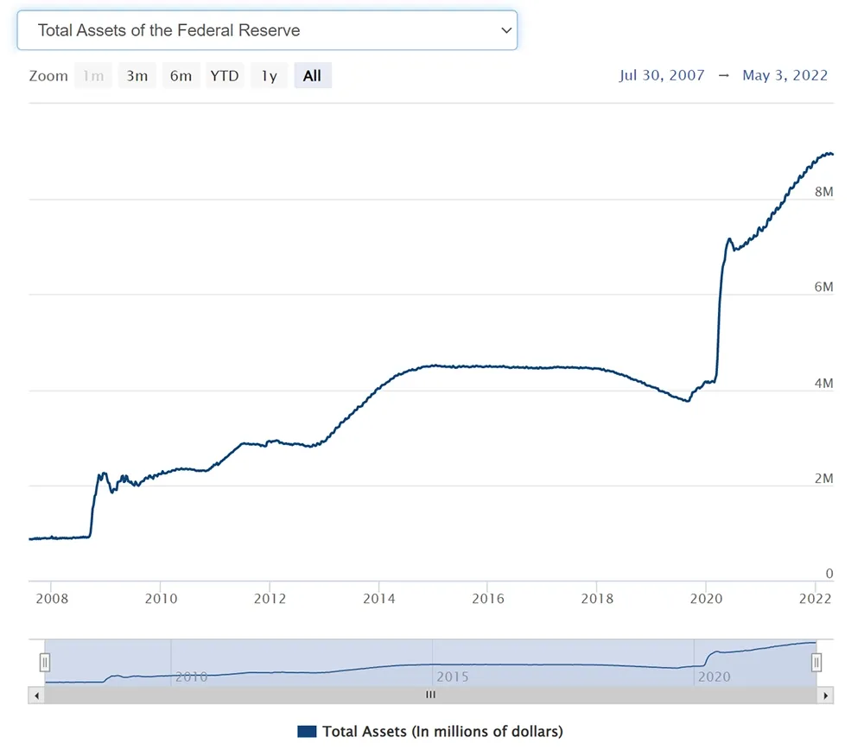Click the 2012 x-axis label
864x750 pixels.
(270, 599)
